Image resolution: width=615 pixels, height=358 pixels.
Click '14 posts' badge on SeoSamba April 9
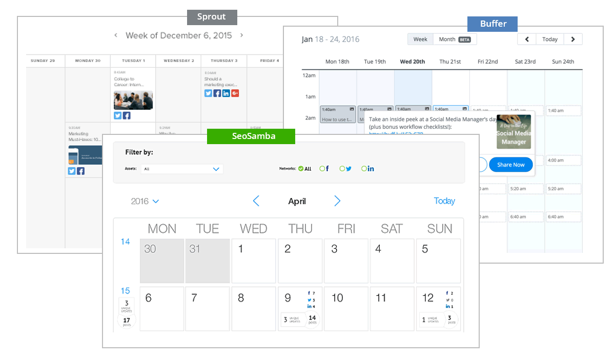pyautogui.click(x=312, y=320)
